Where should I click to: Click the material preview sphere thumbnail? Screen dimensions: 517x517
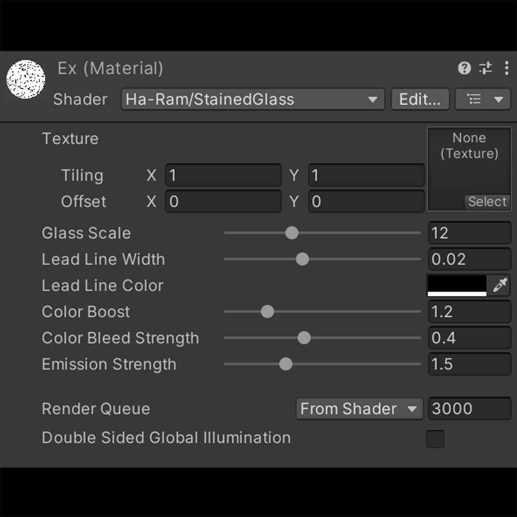coord(26,79)
